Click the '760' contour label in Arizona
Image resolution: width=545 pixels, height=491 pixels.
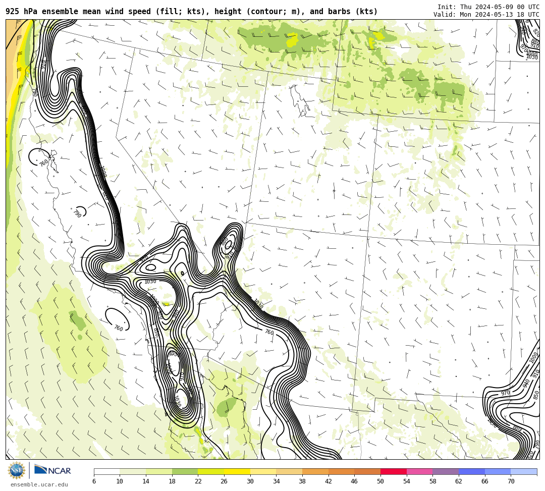pyautogui.click(x=269, y=332)
